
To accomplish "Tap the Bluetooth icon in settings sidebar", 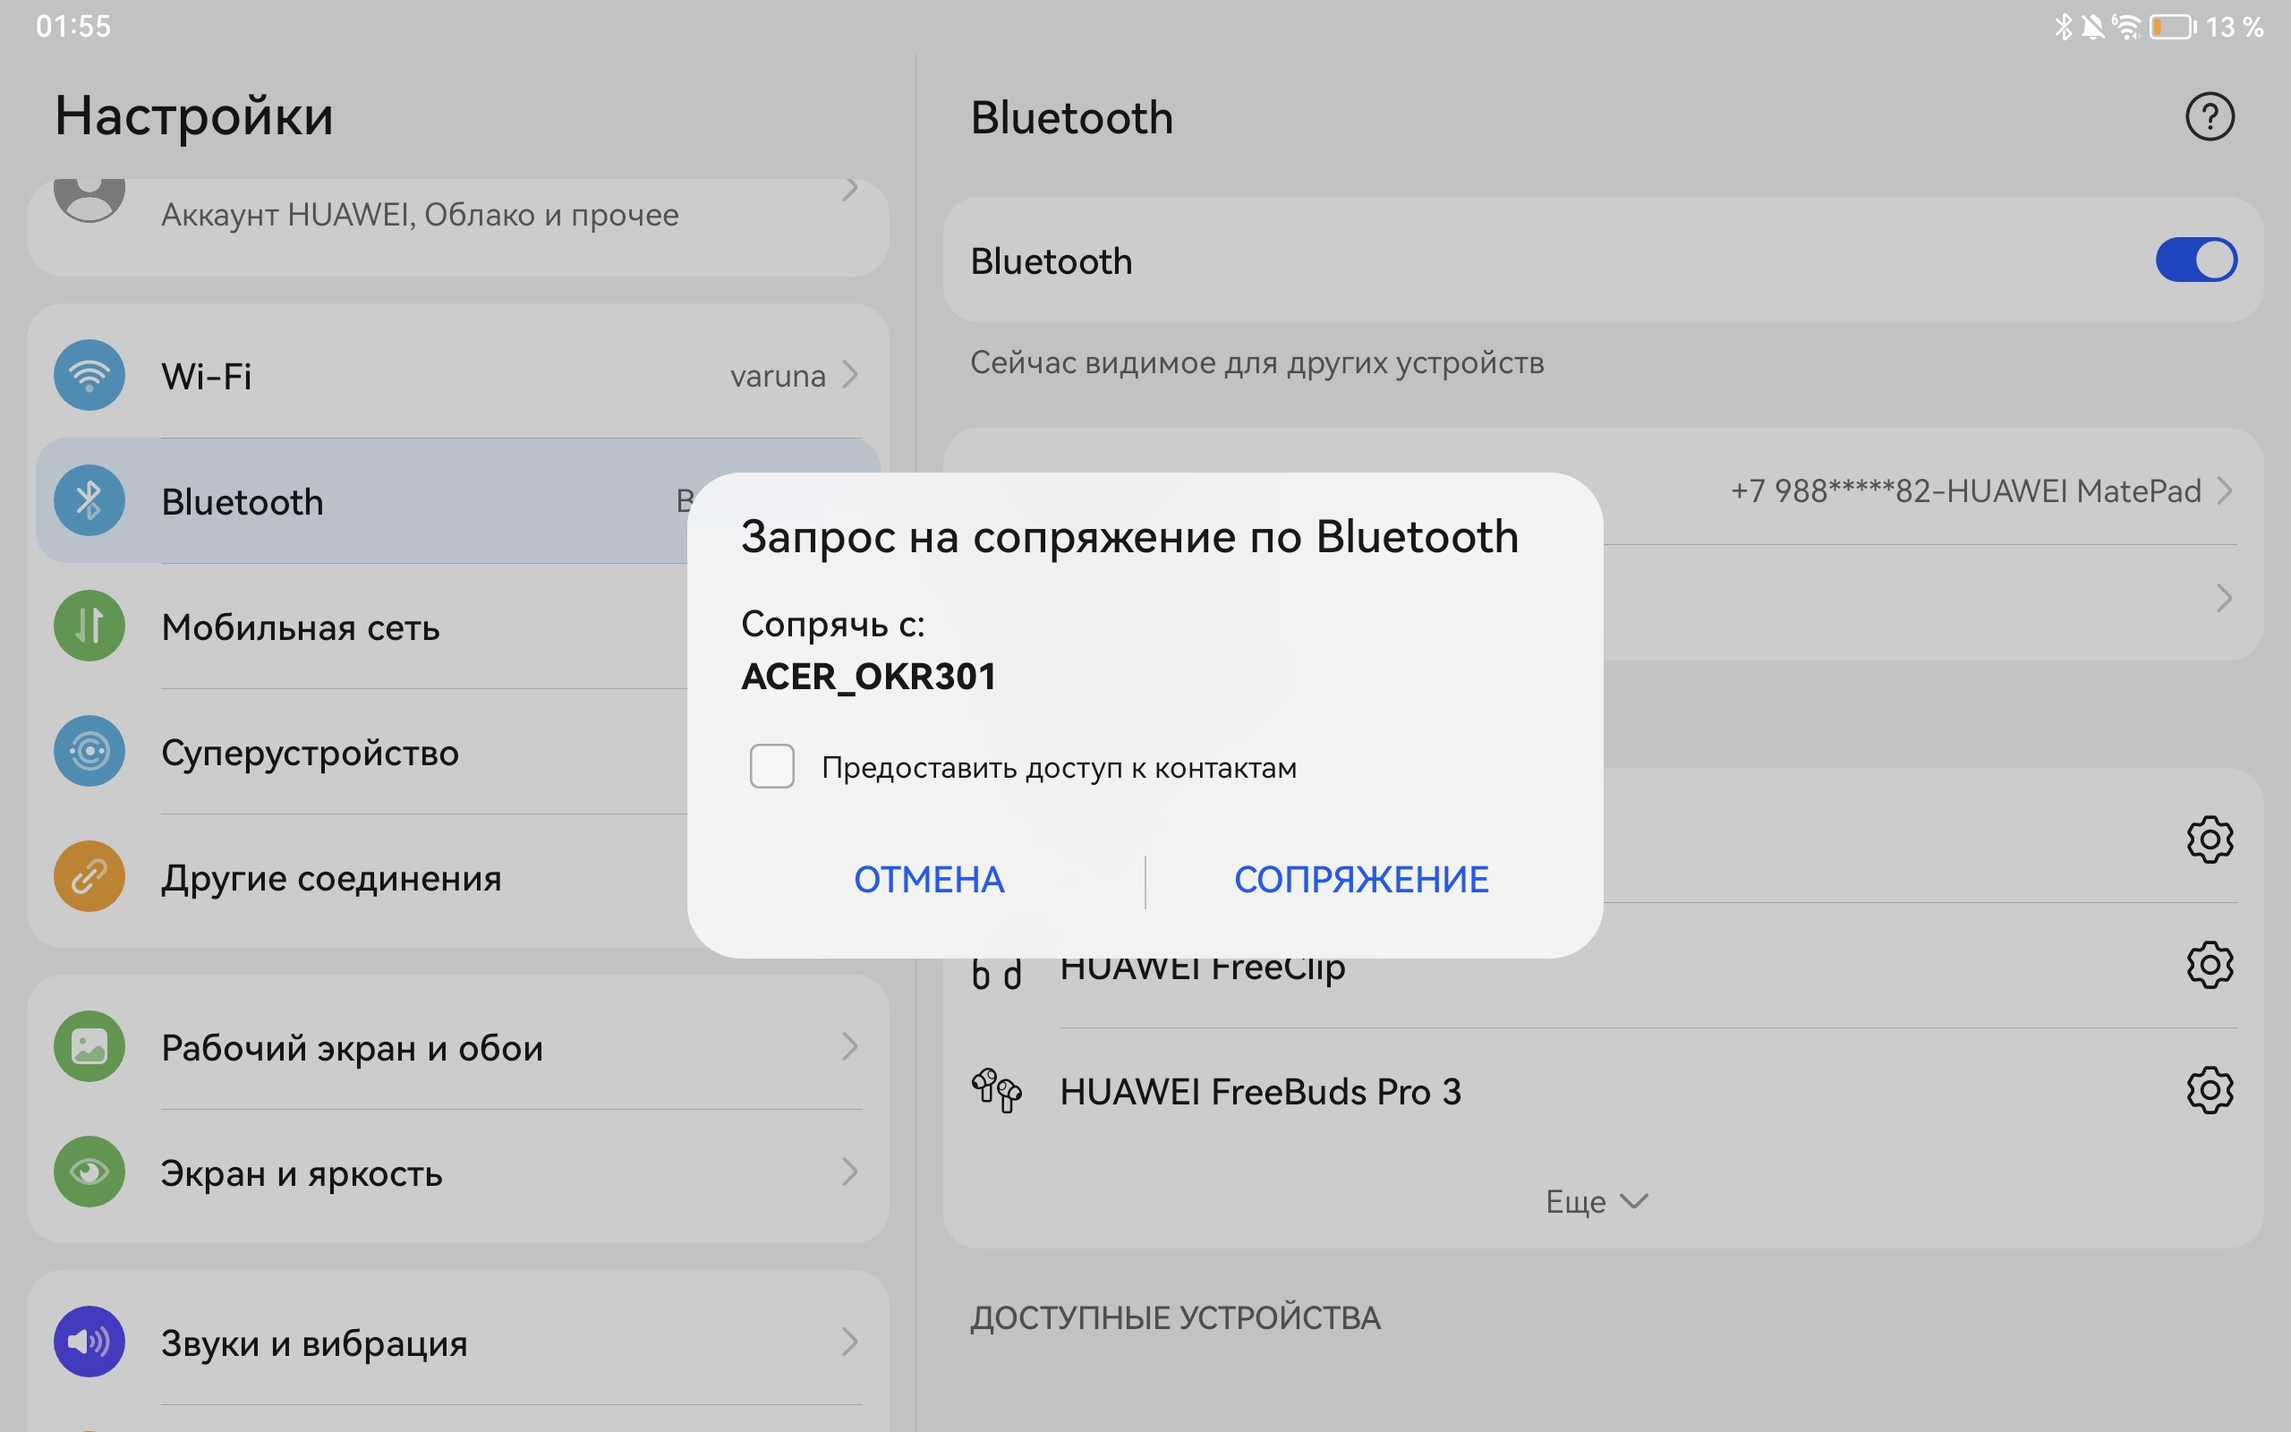I will coord(89,500).
